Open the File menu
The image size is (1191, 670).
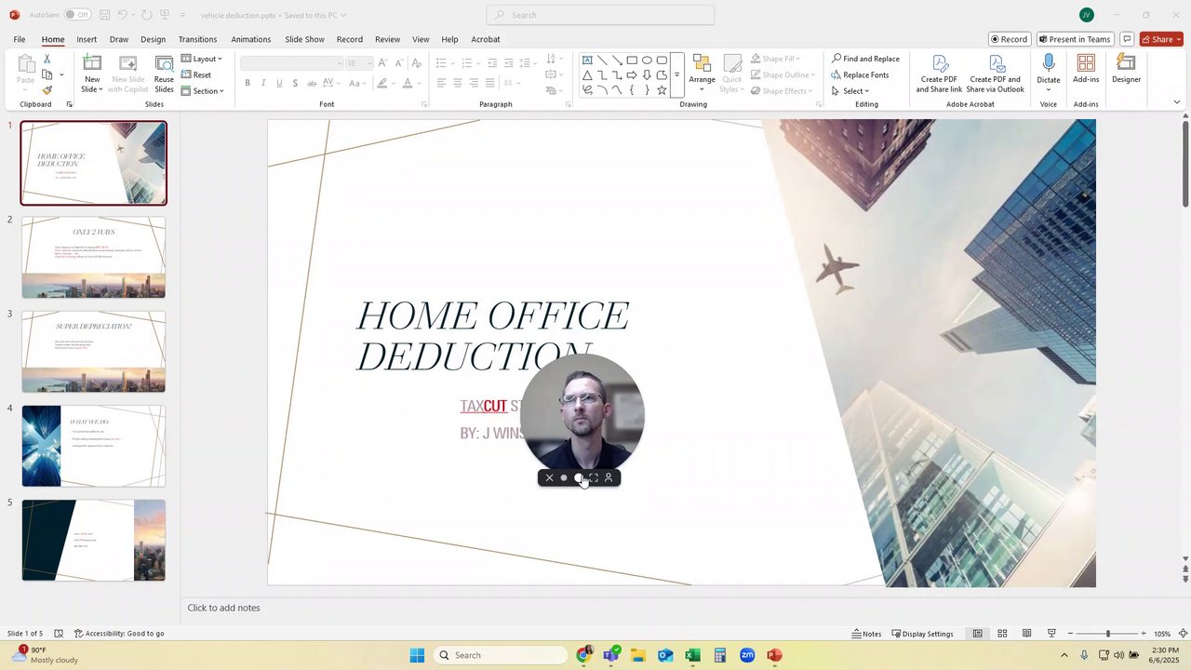coord(20,39)
